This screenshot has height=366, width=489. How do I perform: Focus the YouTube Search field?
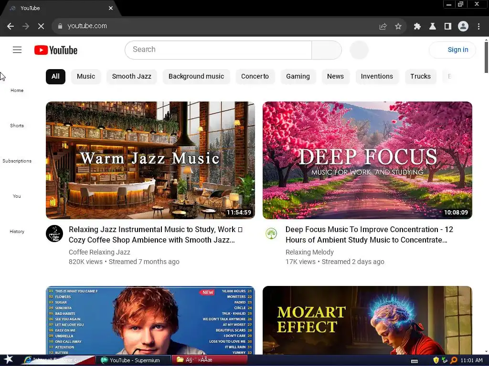pyautogui.click(x=218, y=50)
